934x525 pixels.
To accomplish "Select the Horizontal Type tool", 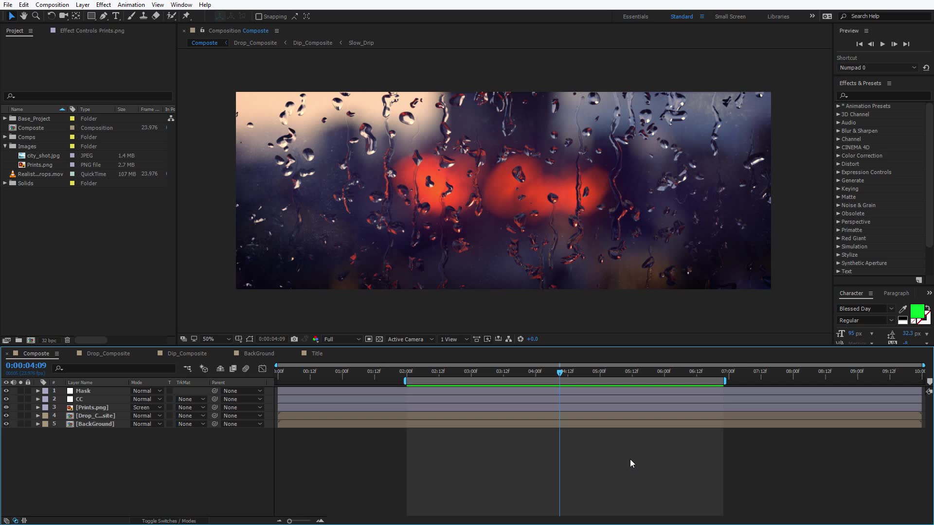I will [x=116, y=16].
